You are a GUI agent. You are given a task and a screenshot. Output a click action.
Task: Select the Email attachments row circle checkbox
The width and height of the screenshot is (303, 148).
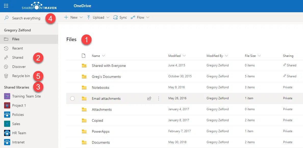(x=72, y=98)
